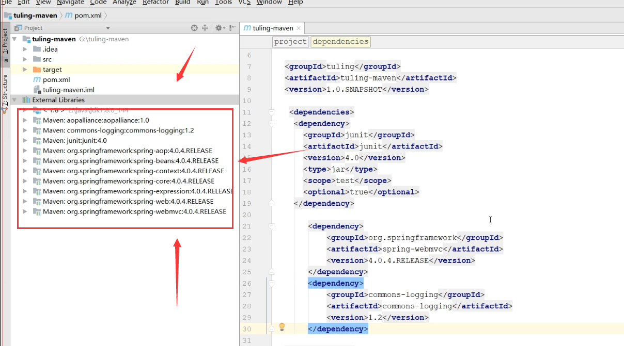
Task: Click tuling-maven in the navigation bar
Action: coord(35,15)
